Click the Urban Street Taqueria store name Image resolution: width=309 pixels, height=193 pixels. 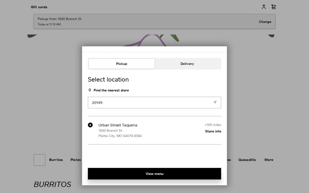pos(118,125)
